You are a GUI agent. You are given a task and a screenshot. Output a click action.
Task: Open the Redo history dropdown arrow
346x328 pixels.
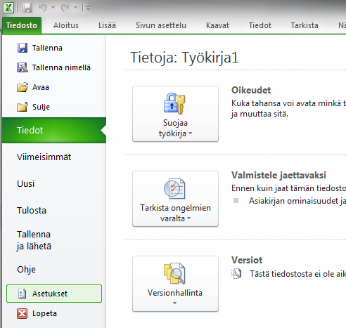pos(76,8)
